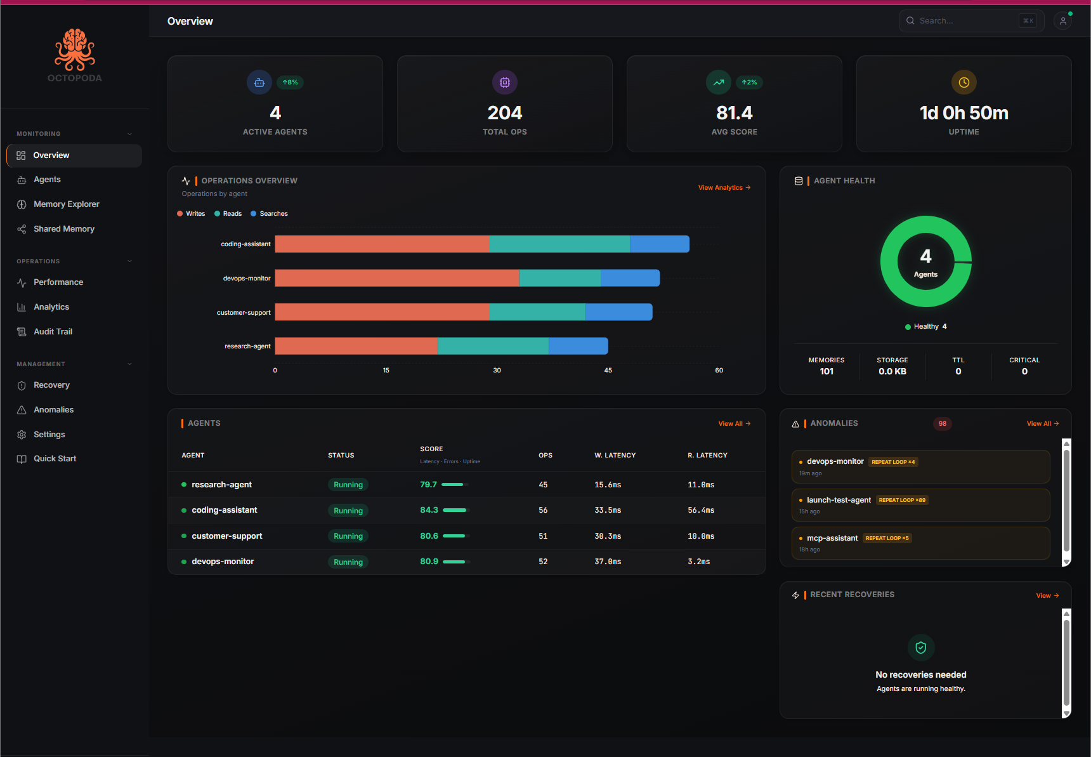
Task: Switch to the Agents page
Action: [x=46, y=179]
